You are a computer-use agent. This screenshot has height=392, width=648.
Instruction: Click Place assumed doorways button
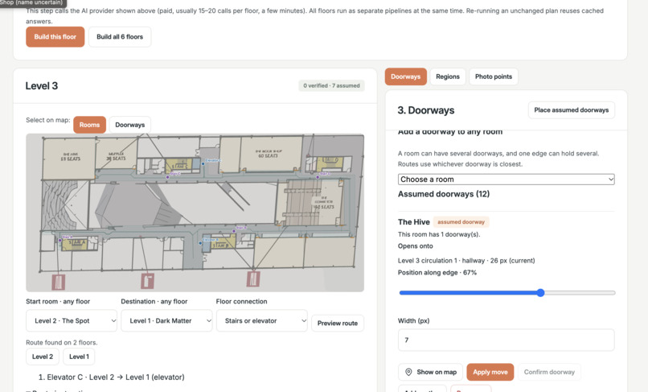572,110
